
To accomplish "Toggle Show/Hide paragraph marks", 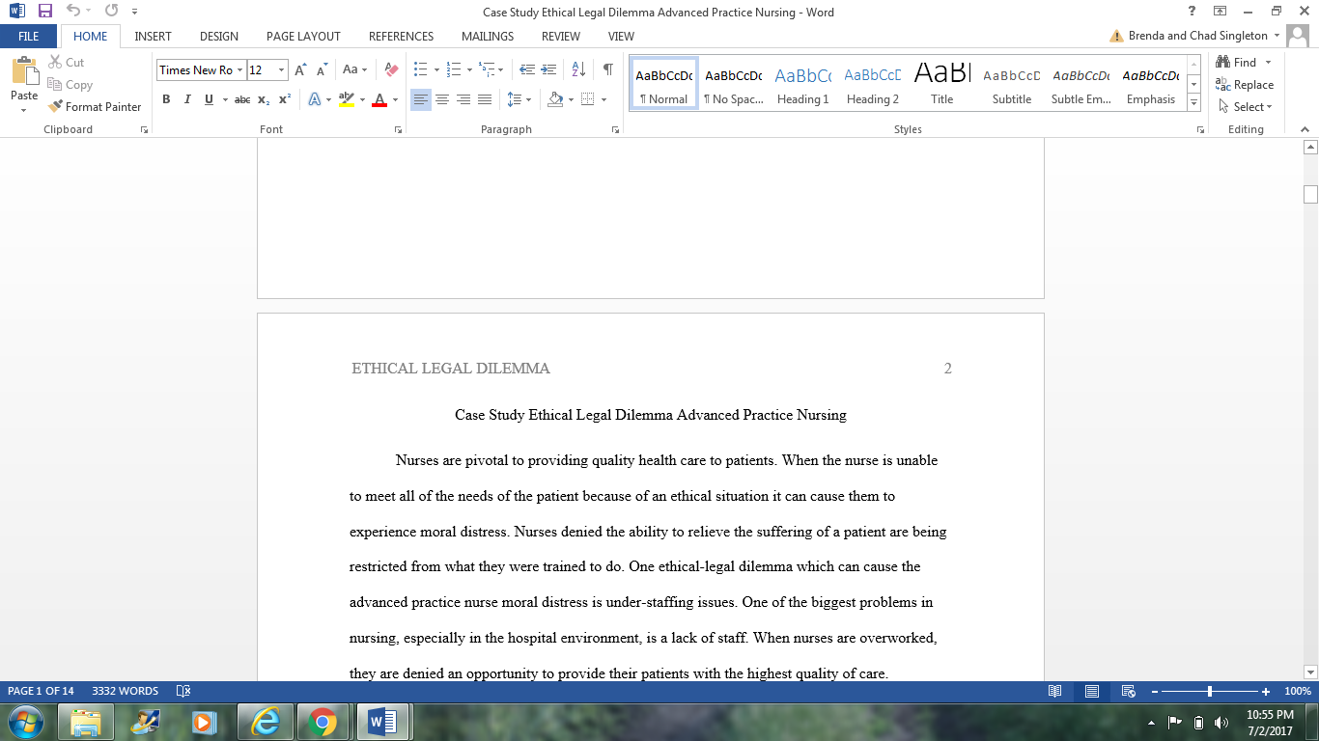I will (x=607, y=69).
